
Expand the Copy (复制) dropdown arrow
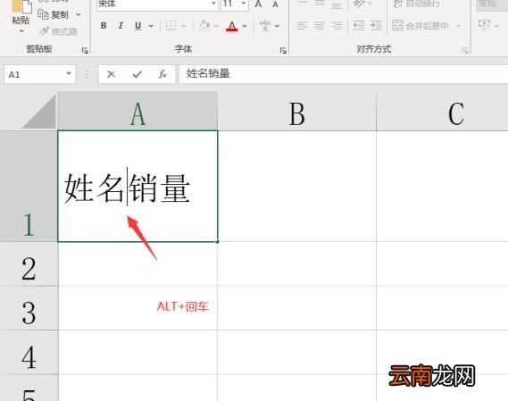tap(78, 14)
